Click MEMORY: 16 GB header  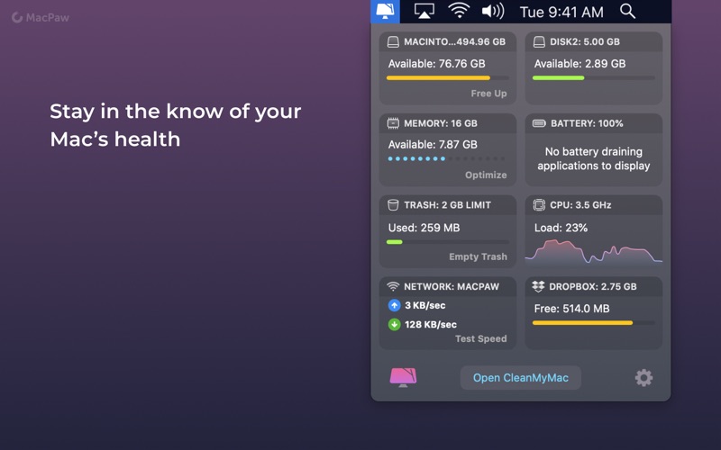click(x=448, y=123)
